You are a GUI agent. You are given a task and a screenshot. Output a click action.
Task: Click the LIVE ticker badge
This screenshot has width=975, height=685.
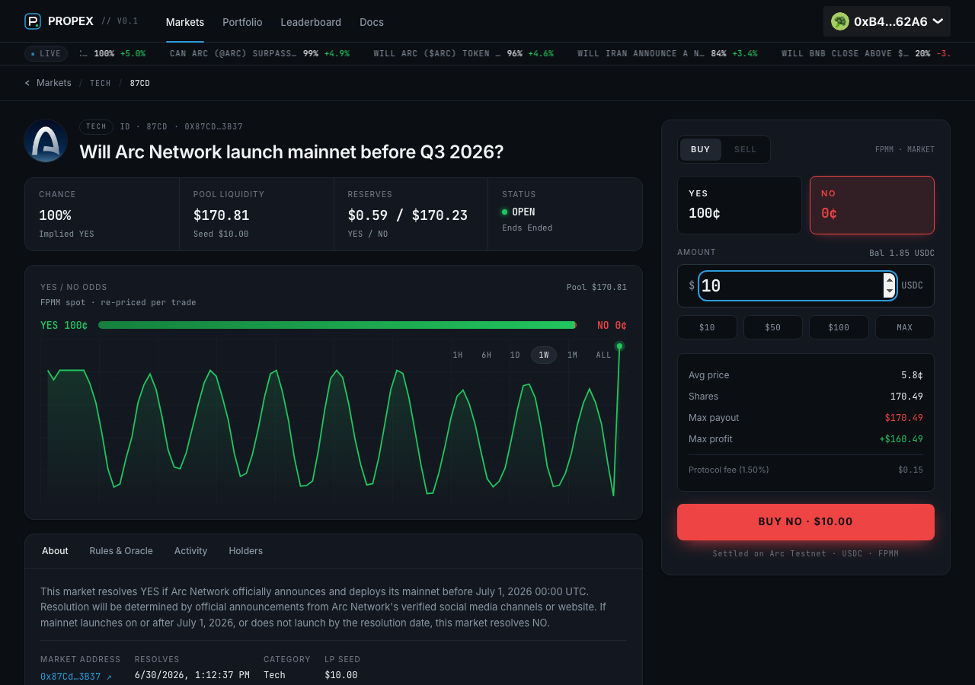[x=46, y=53]
